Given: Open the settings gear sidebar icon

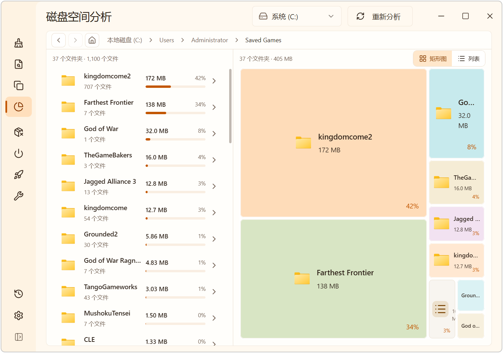Looking at the screenshot, I should [19, 316].
